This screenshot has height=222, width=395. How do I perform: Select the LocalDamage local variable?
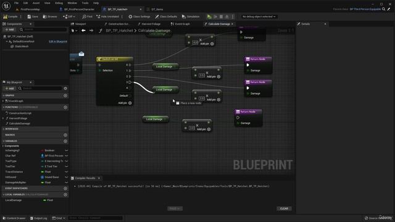tap(14, 200)
